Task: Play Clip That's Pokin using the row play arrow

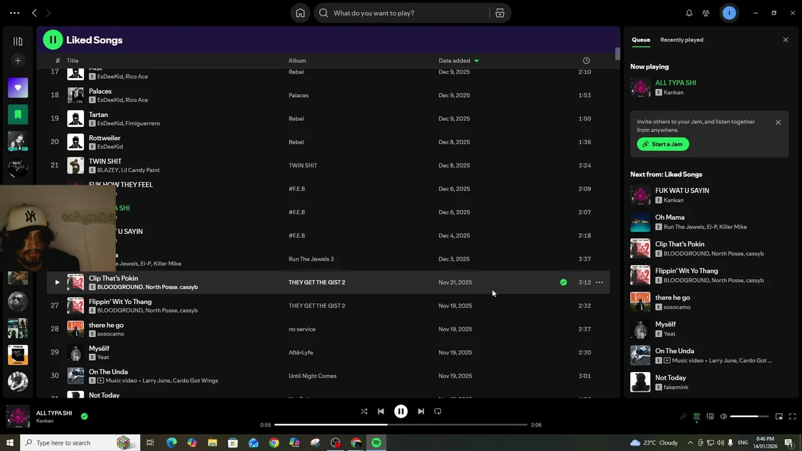Action: (x=57, y=283)
